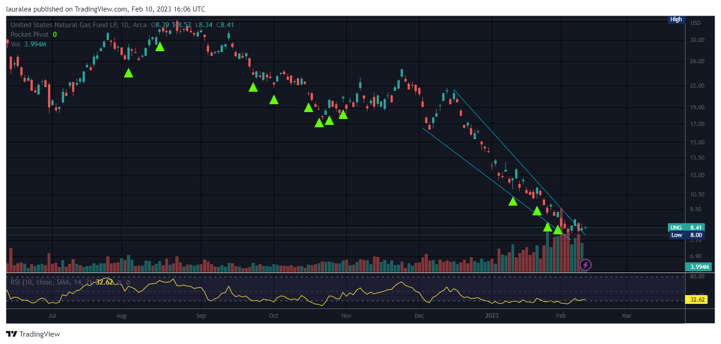Click the Arca exchange label
721x344 pixels.
(x=140, y=25)
